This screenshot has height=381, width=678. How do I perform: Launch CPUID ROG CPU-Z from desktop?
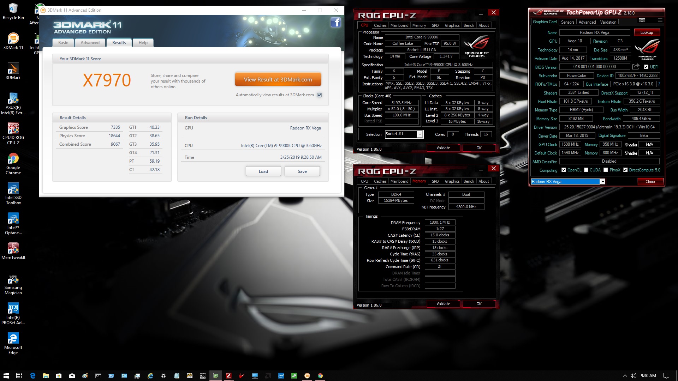(x=13, y=134)
